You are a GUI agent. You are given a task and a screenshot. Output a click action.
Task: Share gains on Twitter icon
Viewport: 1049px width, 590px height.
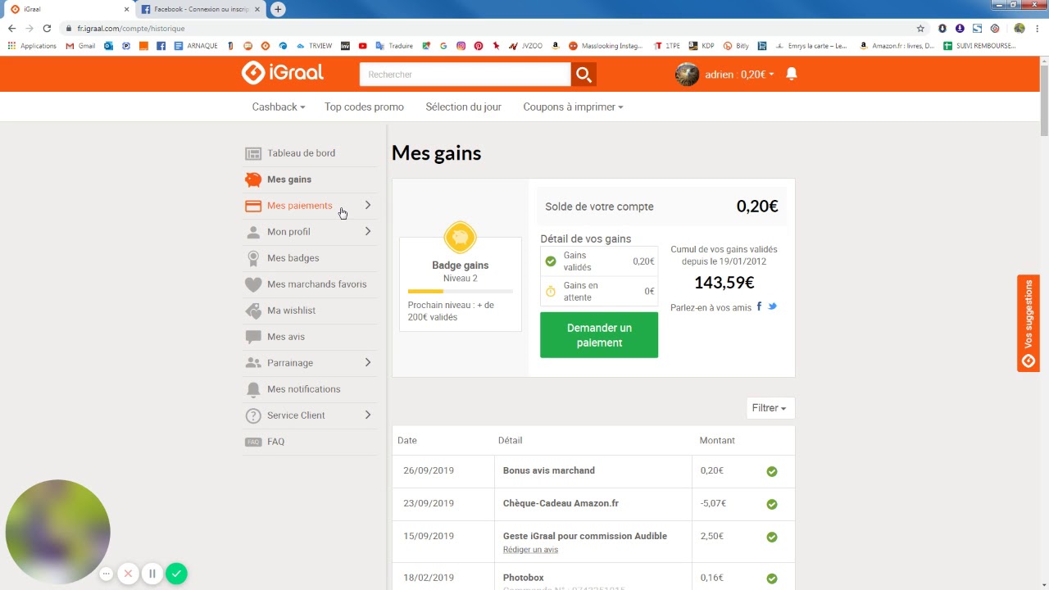(x=772, y=306)
